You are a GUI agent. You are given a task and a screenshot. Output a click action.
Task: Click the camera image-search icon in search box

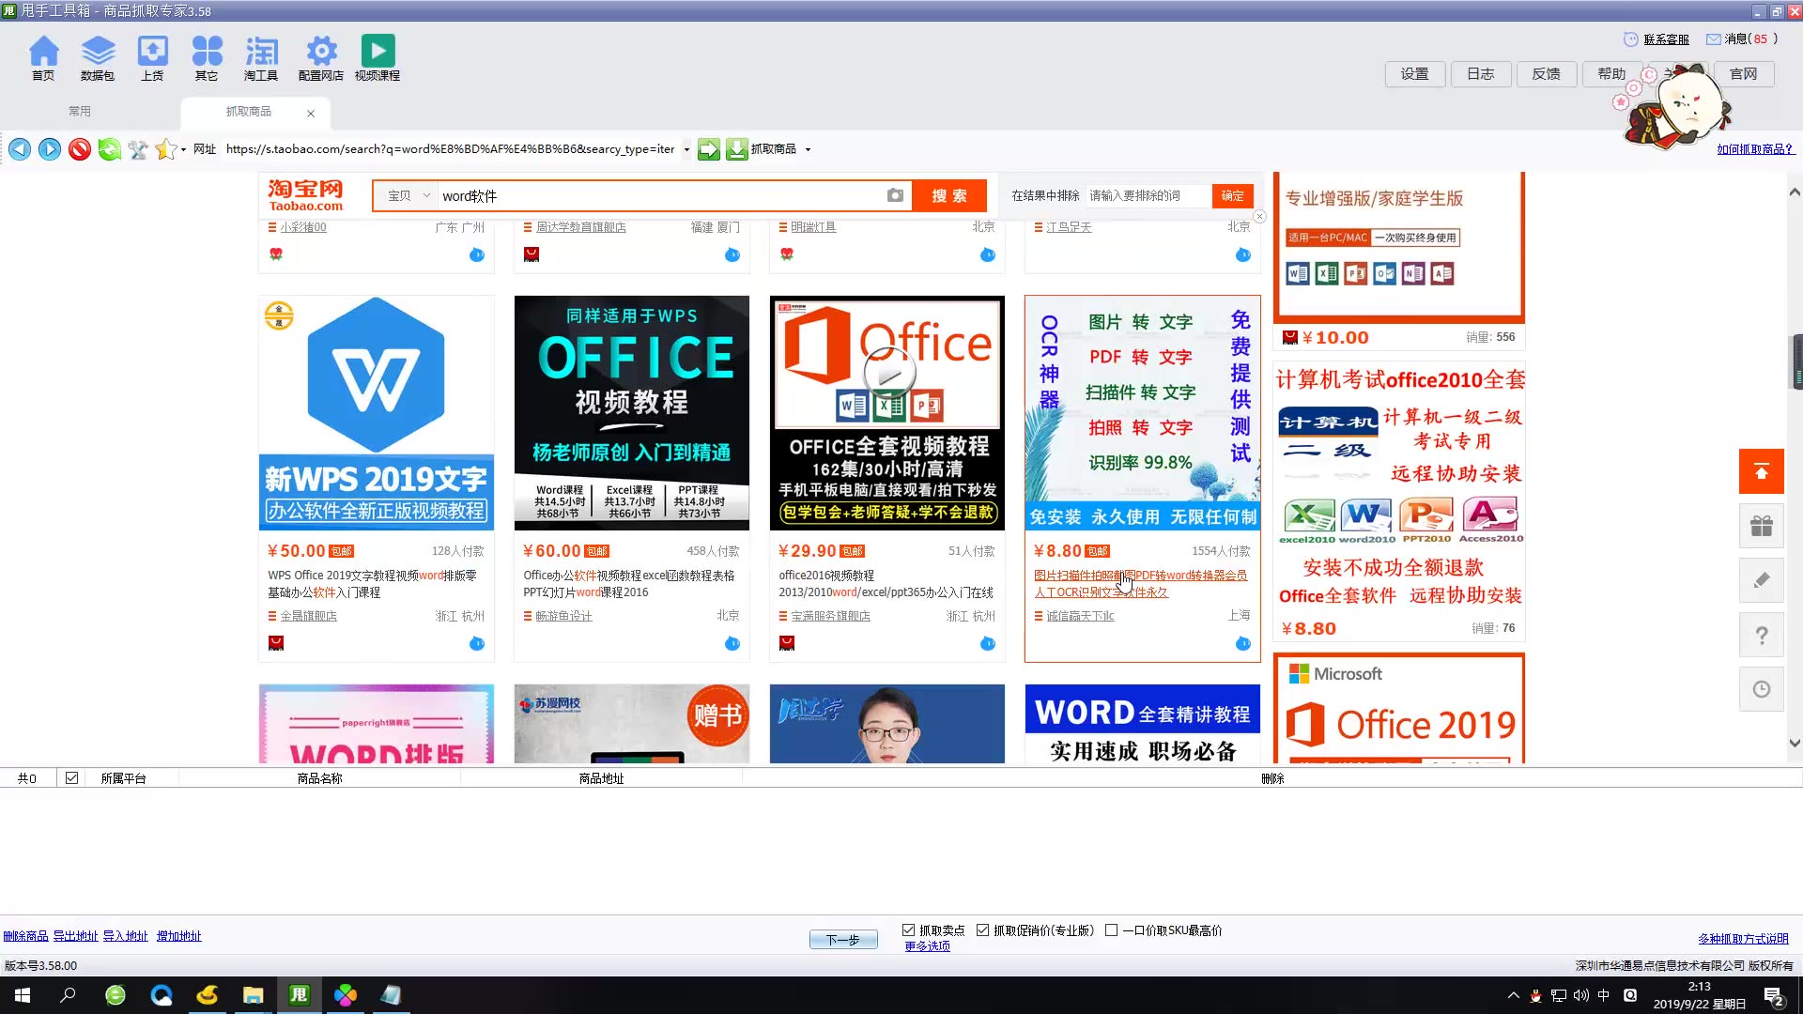point(895,195)
